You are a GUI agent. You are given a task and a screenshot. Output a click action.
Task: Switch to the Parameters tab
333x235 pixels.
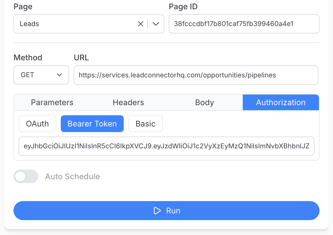52,102
